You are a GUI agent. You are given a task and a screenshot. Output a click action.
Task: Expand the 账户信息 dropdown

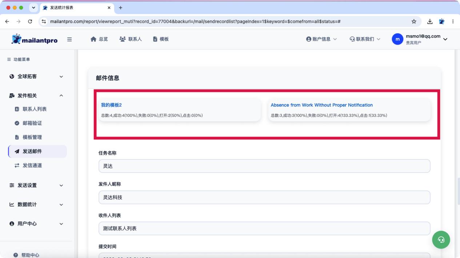coord(321,39)
